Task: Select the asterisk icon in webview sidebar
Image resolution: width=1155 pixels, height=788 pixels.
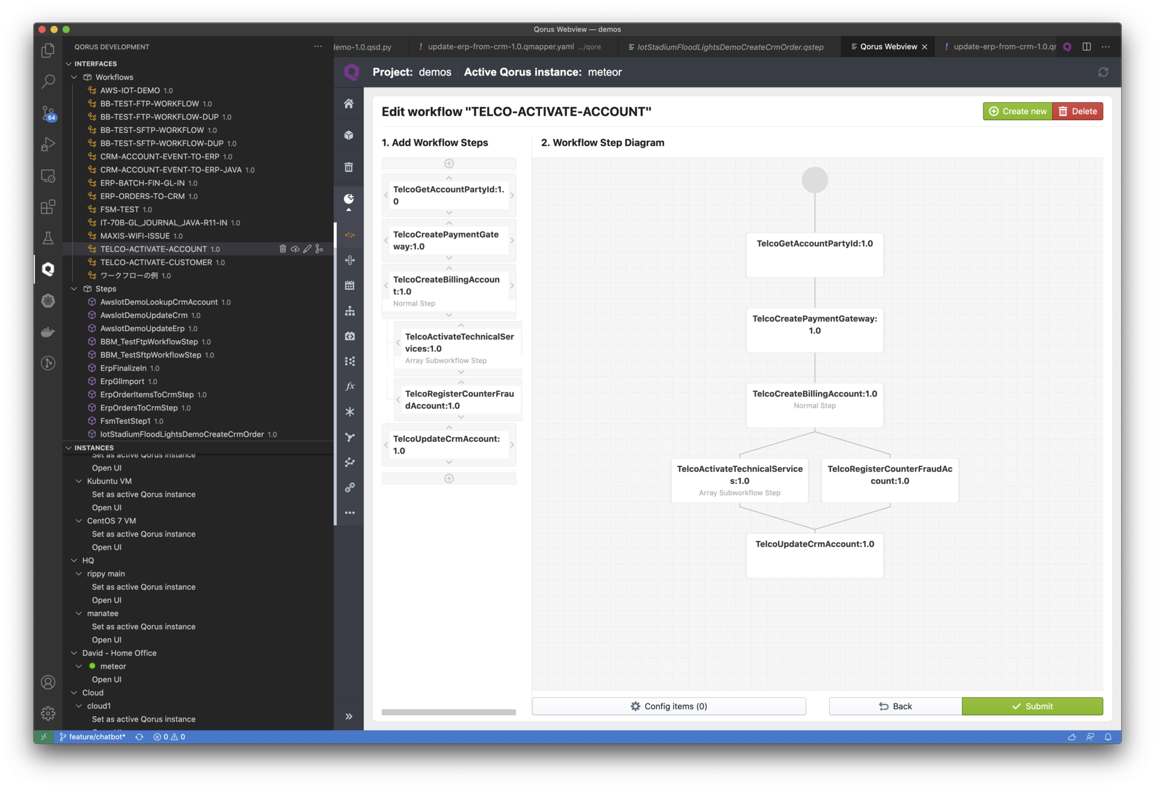Action: tap(349, 412)
